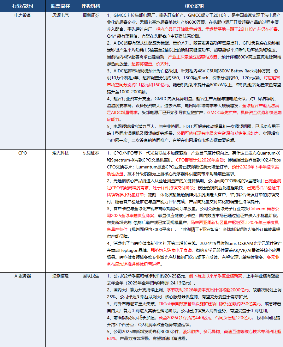Click red text 无锡新基地一期于26H1投产并仍在扩容

pyautogui.click(x=241, y=29)
